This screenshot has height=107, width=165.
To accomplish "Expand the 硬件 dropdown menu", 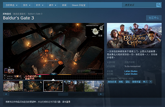I will 53,5.
